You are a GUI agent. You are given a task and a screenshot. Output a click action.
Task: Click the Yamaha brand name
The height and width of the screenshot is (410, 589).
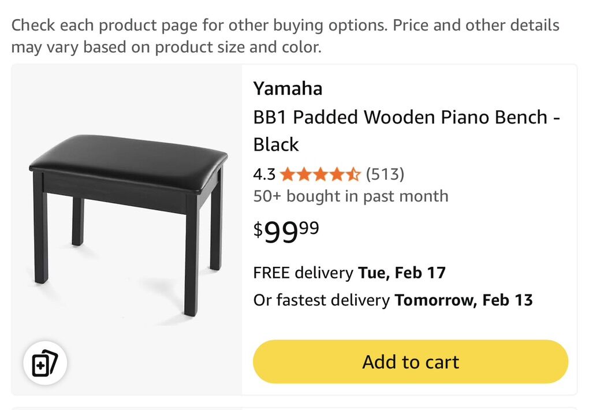coord(288,88)
